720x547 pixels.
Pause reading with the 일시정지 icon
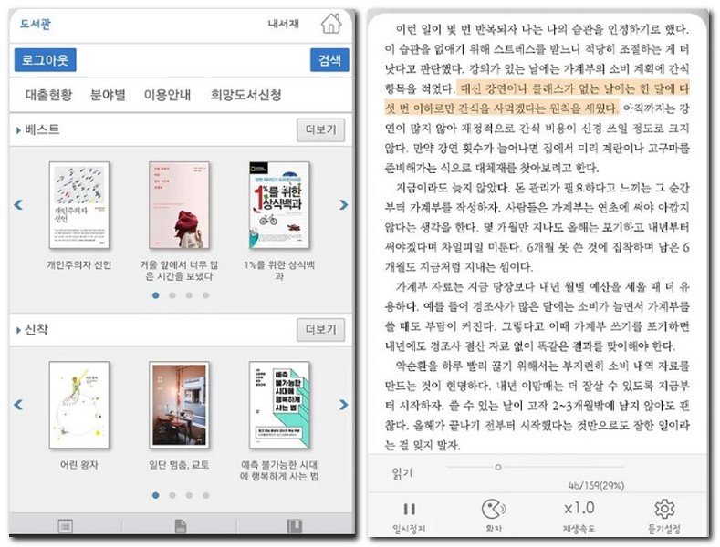(410, 510)
